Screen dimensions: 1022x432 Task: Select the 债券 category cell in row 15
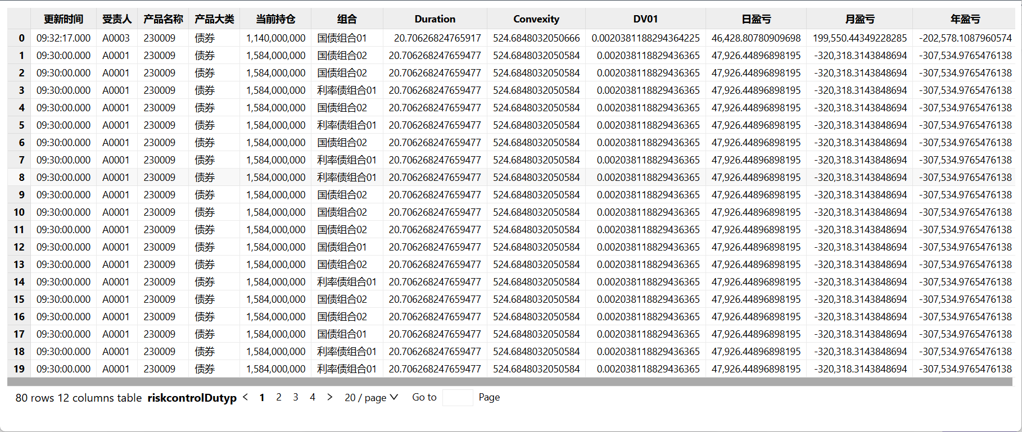pyautogui.click(x=214, y=299)
